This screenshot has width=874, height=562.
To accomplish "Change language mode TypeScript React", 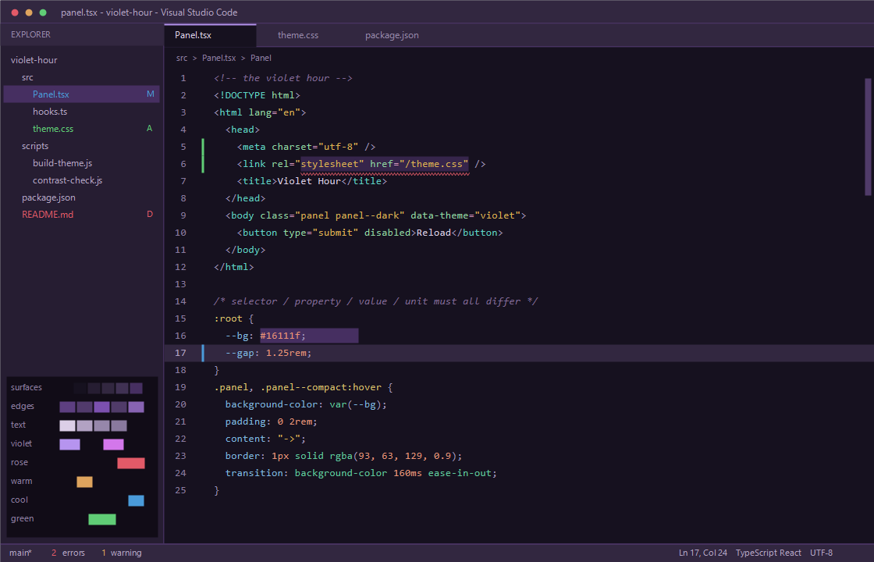I will click(769, 553).
